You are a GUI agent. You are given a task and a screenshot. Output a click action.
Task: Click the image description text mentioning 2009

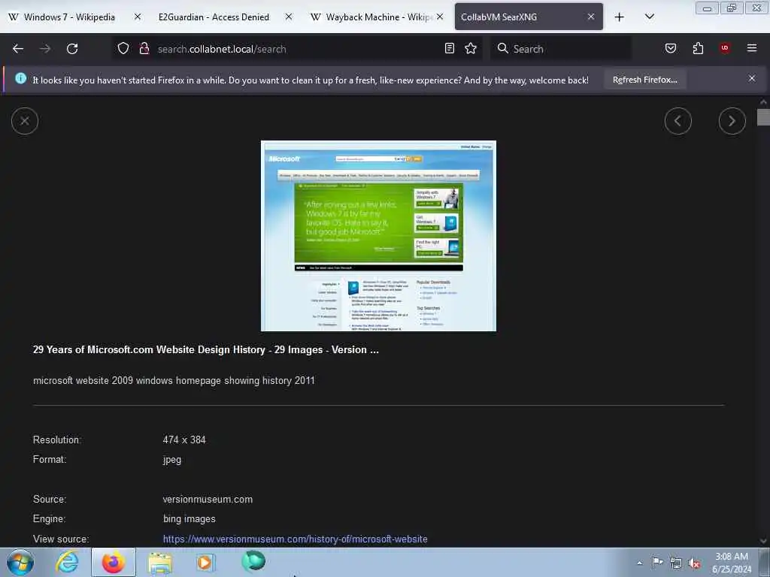click(174, 381)
